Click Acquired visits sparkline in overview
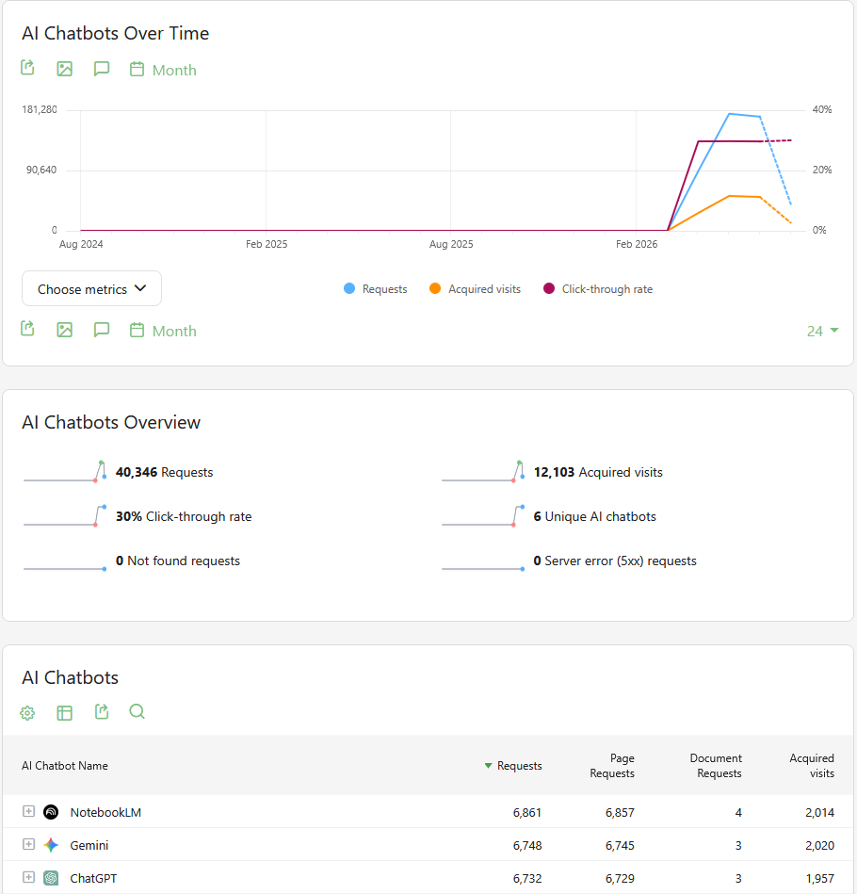Viewport: 857px width, 894px height. tap(483, 472)
